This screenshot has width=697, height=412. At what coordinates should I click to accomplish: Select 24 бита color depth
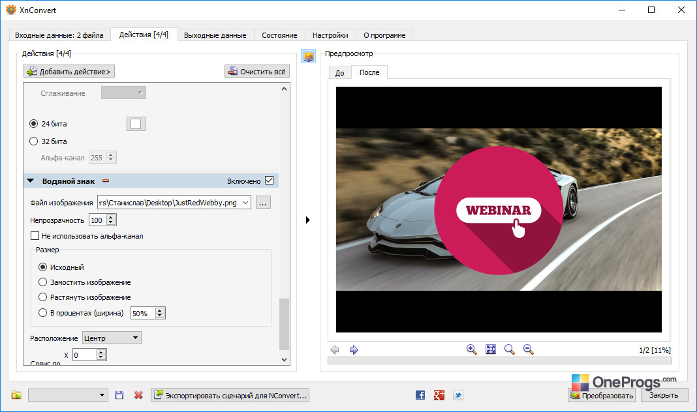[33, 123]
